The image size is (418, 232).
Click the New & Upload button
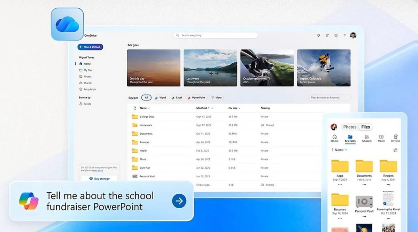[90, 47]
